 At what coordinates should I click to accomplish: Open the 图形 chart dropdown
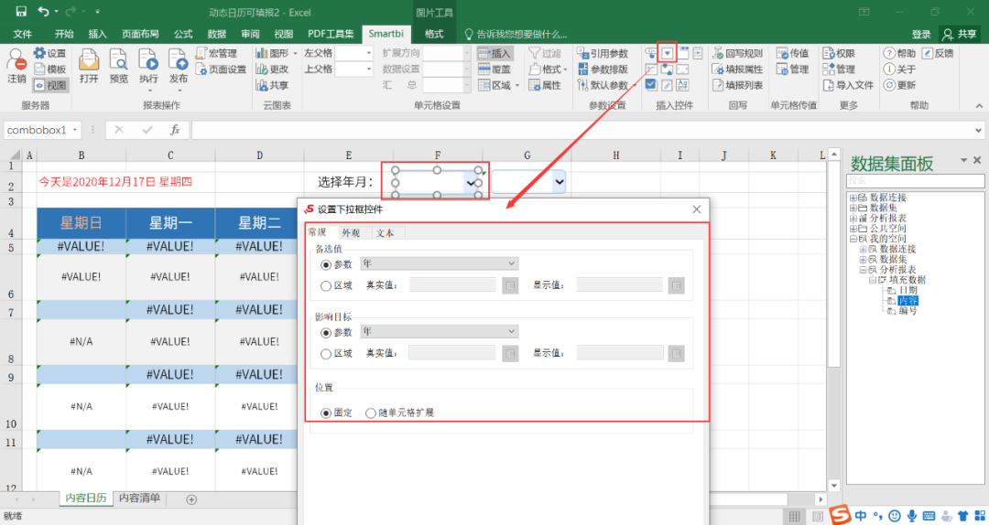point(295,54)
